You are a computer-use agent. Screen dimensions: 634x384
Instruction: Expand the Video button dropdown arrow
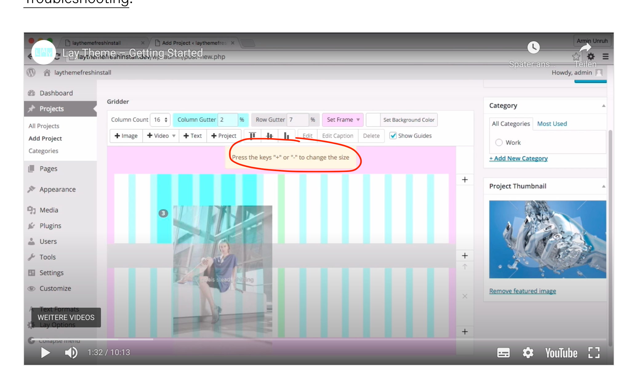(174, 136)
